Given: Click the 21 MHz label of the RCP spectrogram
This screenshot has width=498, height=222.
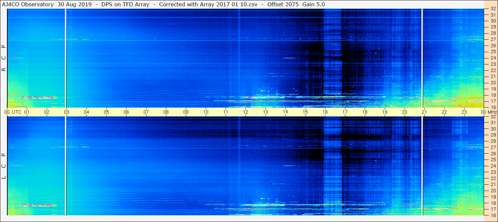Looking at the screenshot, I should pyautogui.click(x=493, y=77).
